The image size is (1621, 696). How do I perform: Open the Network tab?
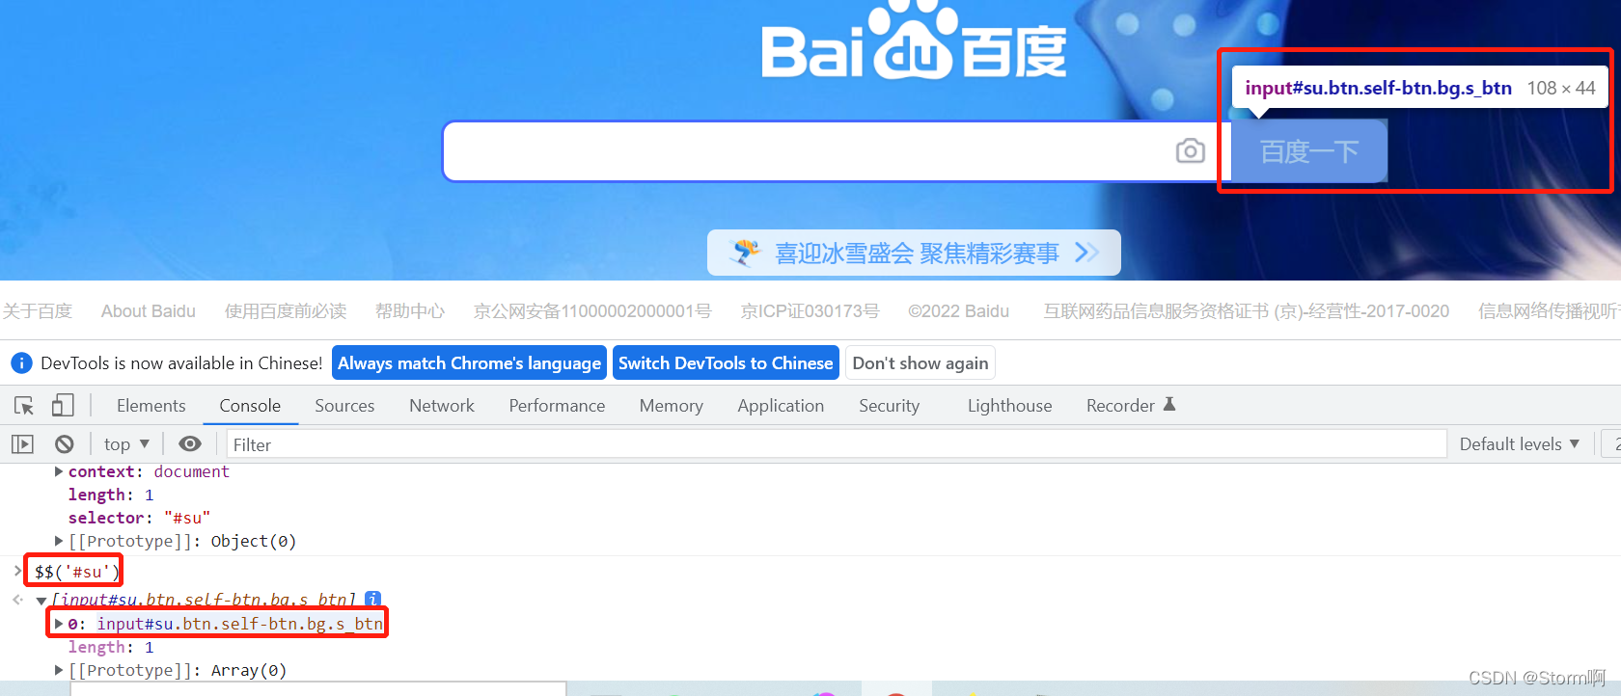[x=442, y=406]
